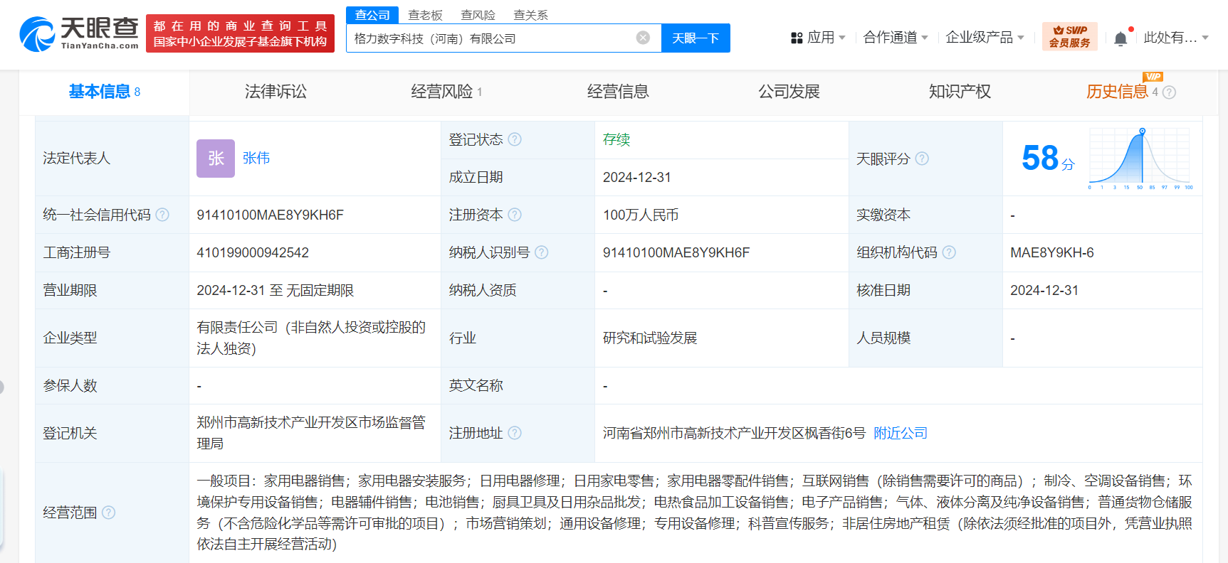Select the 查关系 search tab
Screen dimensions: 1228x563
coord(530,15)
